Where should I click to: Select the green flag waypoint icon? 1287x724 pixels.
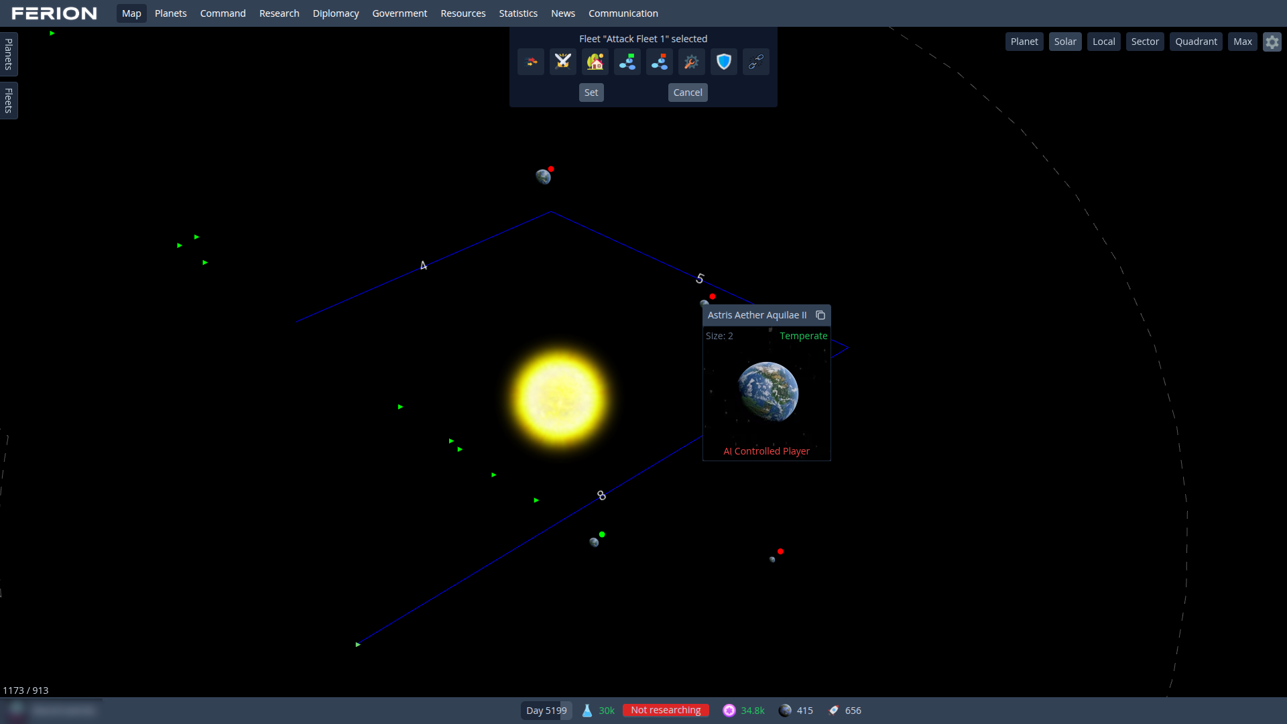627,62
